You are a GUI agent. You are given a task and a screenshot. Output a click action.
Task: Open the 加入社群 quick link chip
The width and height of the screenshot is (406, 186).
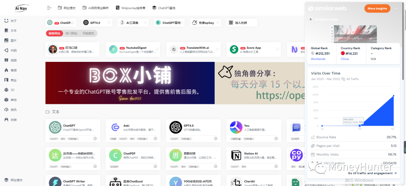click(242, 23)
